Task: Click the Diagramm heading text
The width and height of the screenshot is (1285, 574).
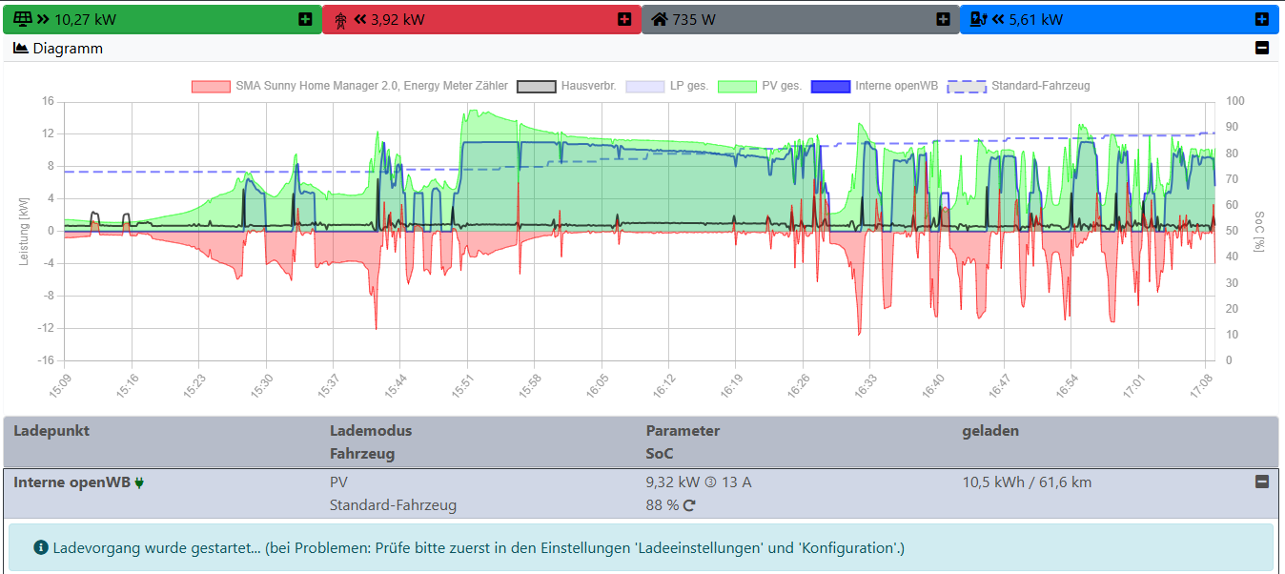Action: [68, 48]
